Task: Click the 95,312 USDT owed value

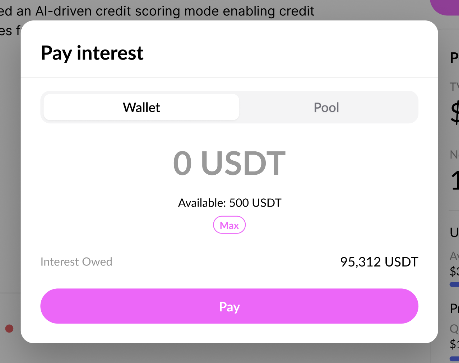Action: point(379,262)
